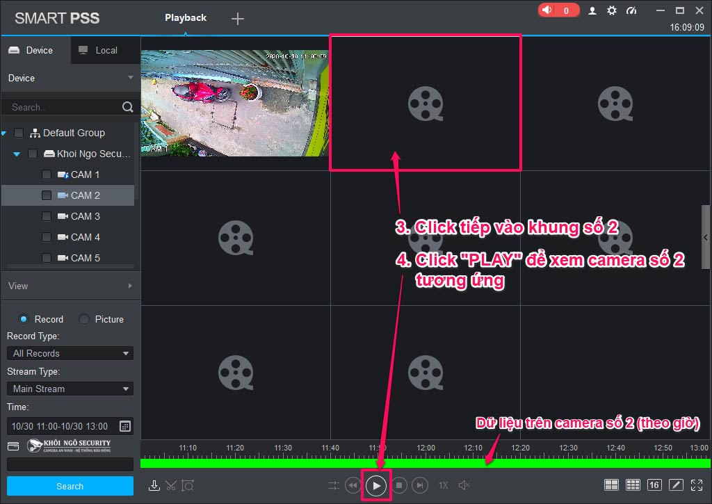
Task: Check the CAM 5 checkbox
Action: point(47,258)
